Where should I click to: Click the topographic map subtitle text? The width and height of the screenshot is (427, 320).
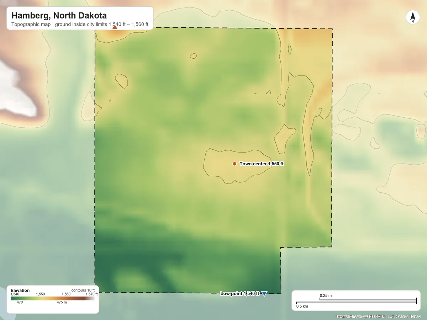click(80, 25)
